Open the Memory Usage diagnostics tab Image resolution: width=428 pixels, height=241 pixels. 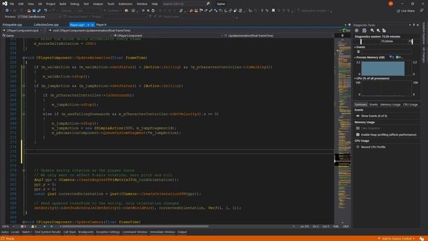click(391, 104)
